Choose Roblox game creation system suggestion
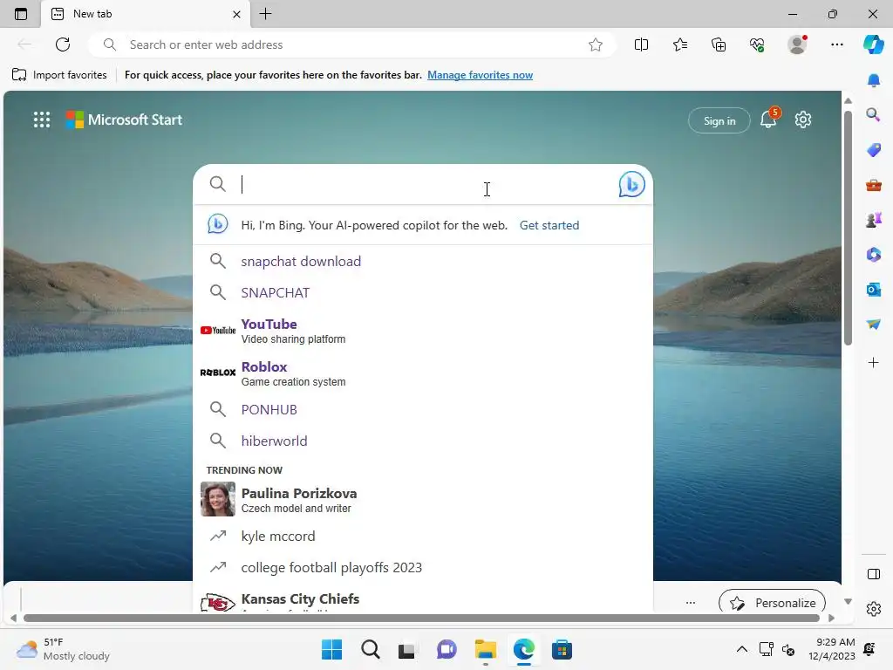 pyautogui.click(x=423, y=373)
